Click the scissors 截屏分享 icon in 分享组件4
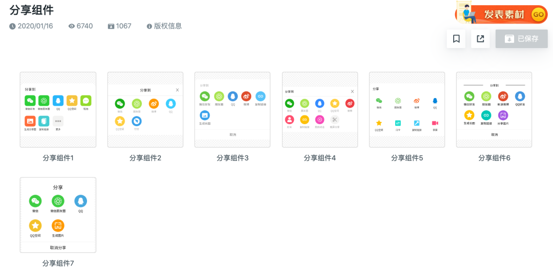 (x=335, y=120)
